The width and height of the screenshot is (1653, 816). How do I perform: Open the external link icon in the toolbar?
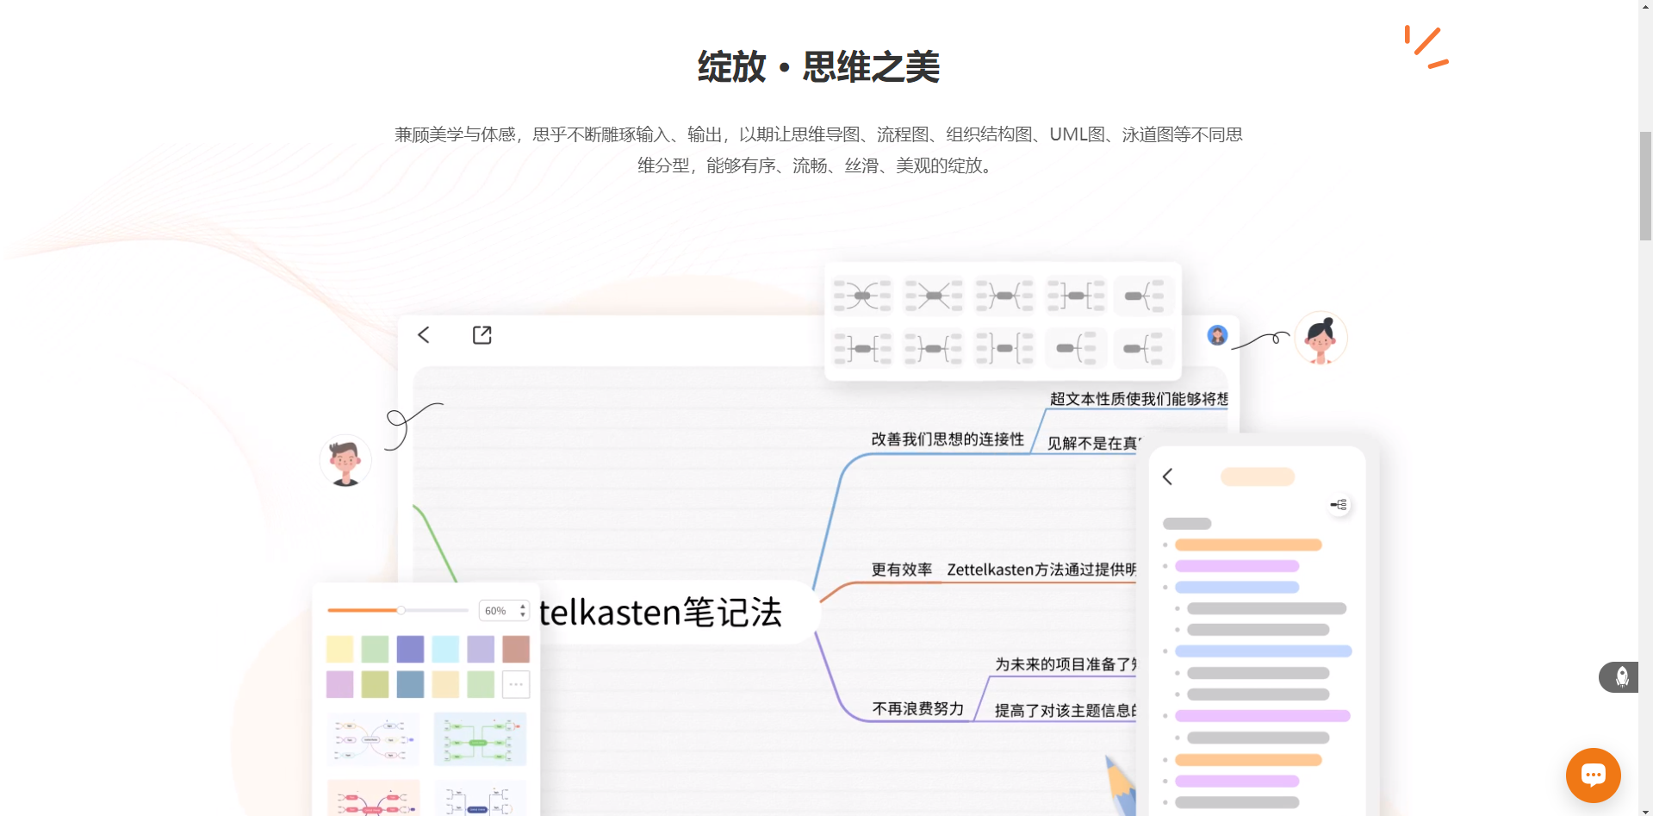click(x=482, y=334)
